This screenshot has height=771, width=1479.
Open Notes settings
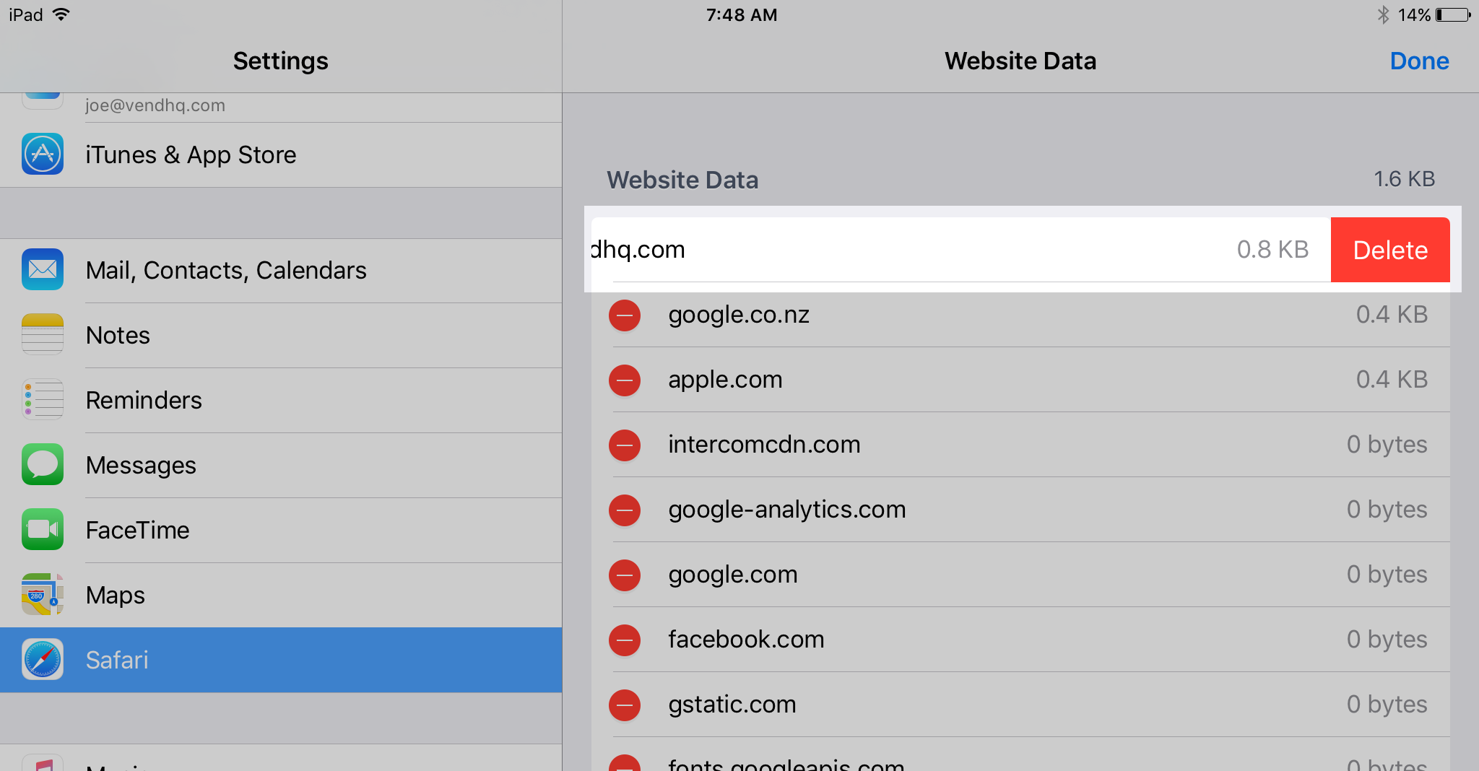pos(281,336)
